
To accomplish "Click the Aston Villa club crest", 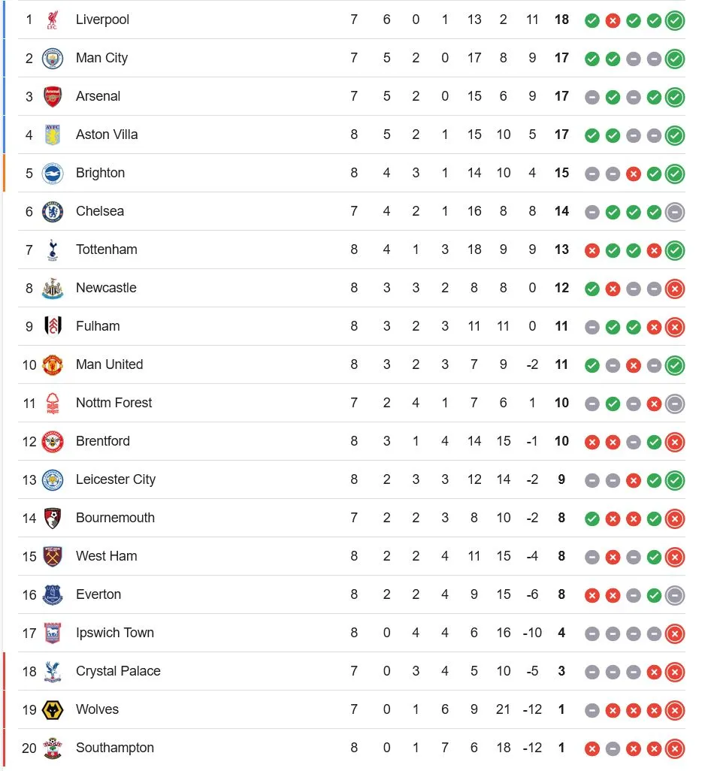I will (51, 135).
